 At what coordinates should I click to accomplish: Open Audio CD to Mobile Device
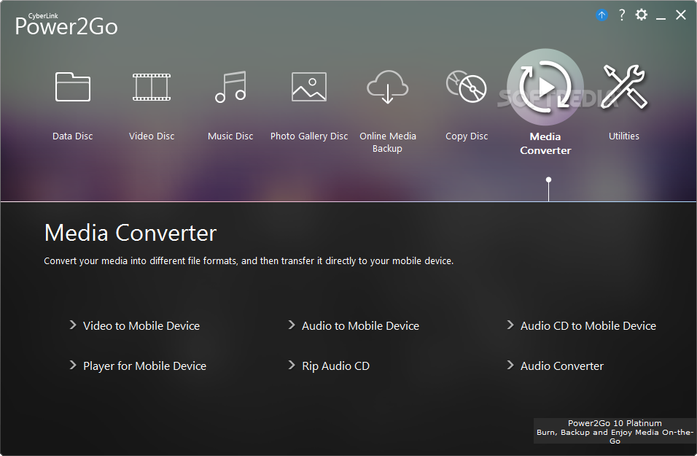(588, 325)
